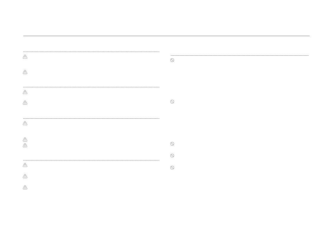Click the dashed divider atop the right column
334x226 pixels.
coord(240,55)
